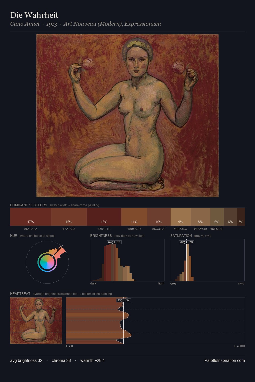
Task: Click the 'L = 100' axis label
Action: click(x=239, y=346)
